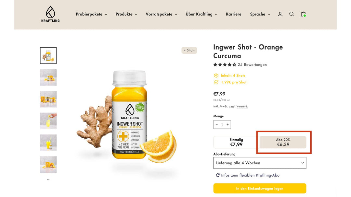Show more thumbnails with down chevron
Viewport: 351px width, 197px height.
point(48,180)
